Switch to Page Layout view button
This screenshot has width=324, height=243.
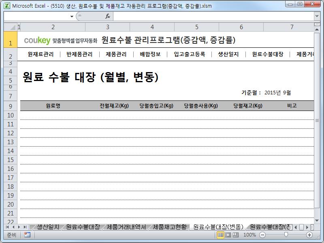[x=228, y=235]
